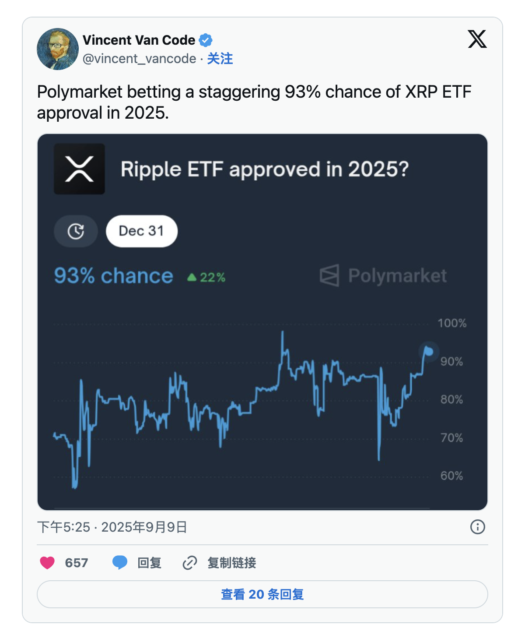Click the X logo in the top corner
The width and height of the screenshot is (525, 635).
[x=477, y=39]
